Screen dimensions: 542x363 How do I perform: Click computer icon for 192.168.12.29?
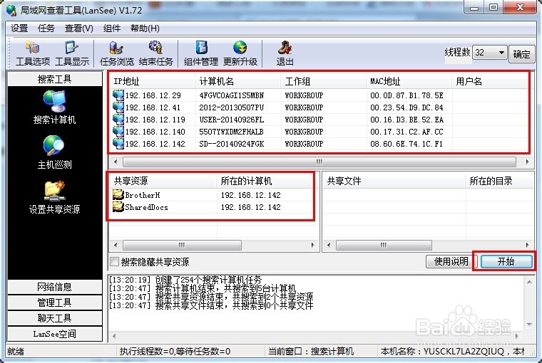click(118, 95)
